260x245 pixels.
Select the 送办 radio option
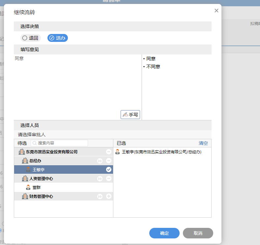click(x=58, y=38)
